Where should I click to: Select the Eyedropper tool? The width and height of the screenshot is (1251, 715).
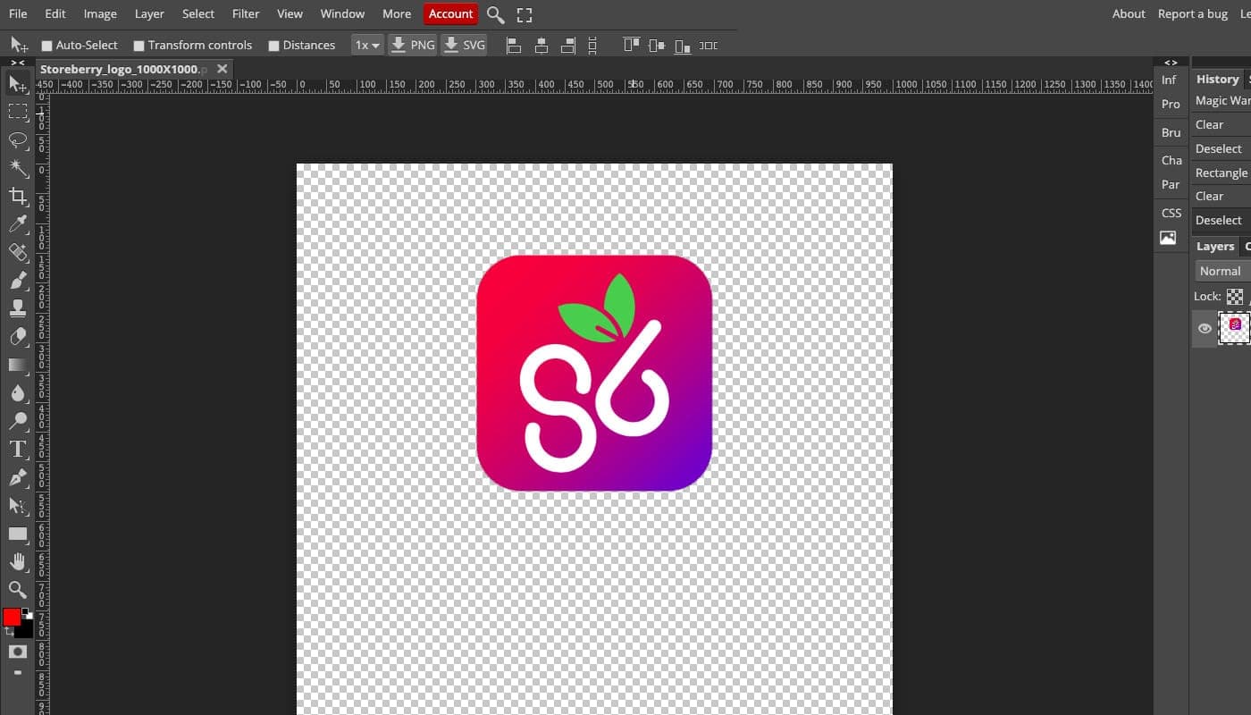click(17, 224)
